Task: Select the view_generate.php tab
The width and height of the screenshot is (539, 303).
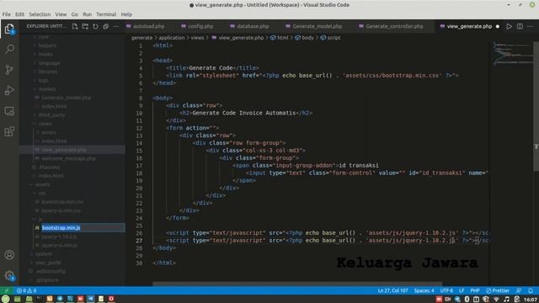Action: tap(469, 26)
